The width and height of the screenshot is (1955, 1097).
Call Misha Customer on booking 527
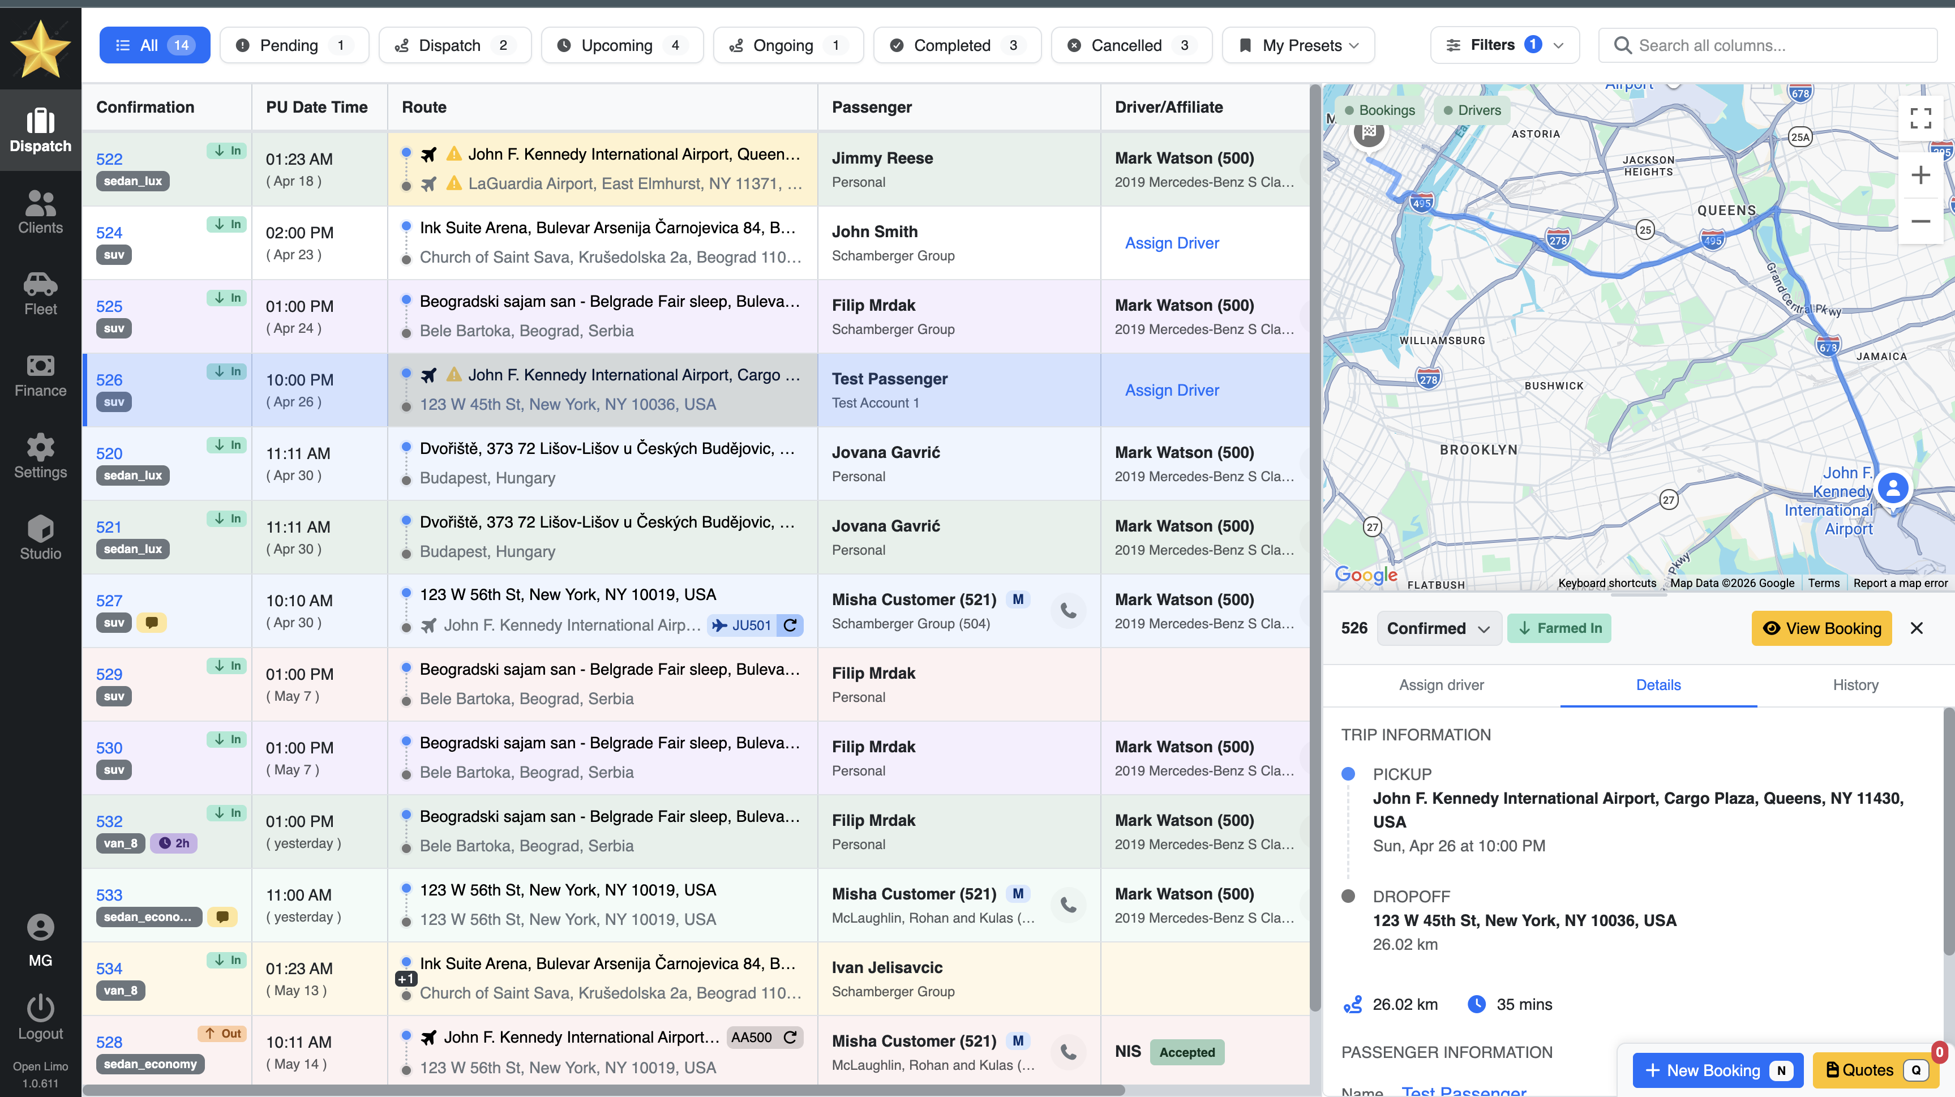click(1068, 610)
